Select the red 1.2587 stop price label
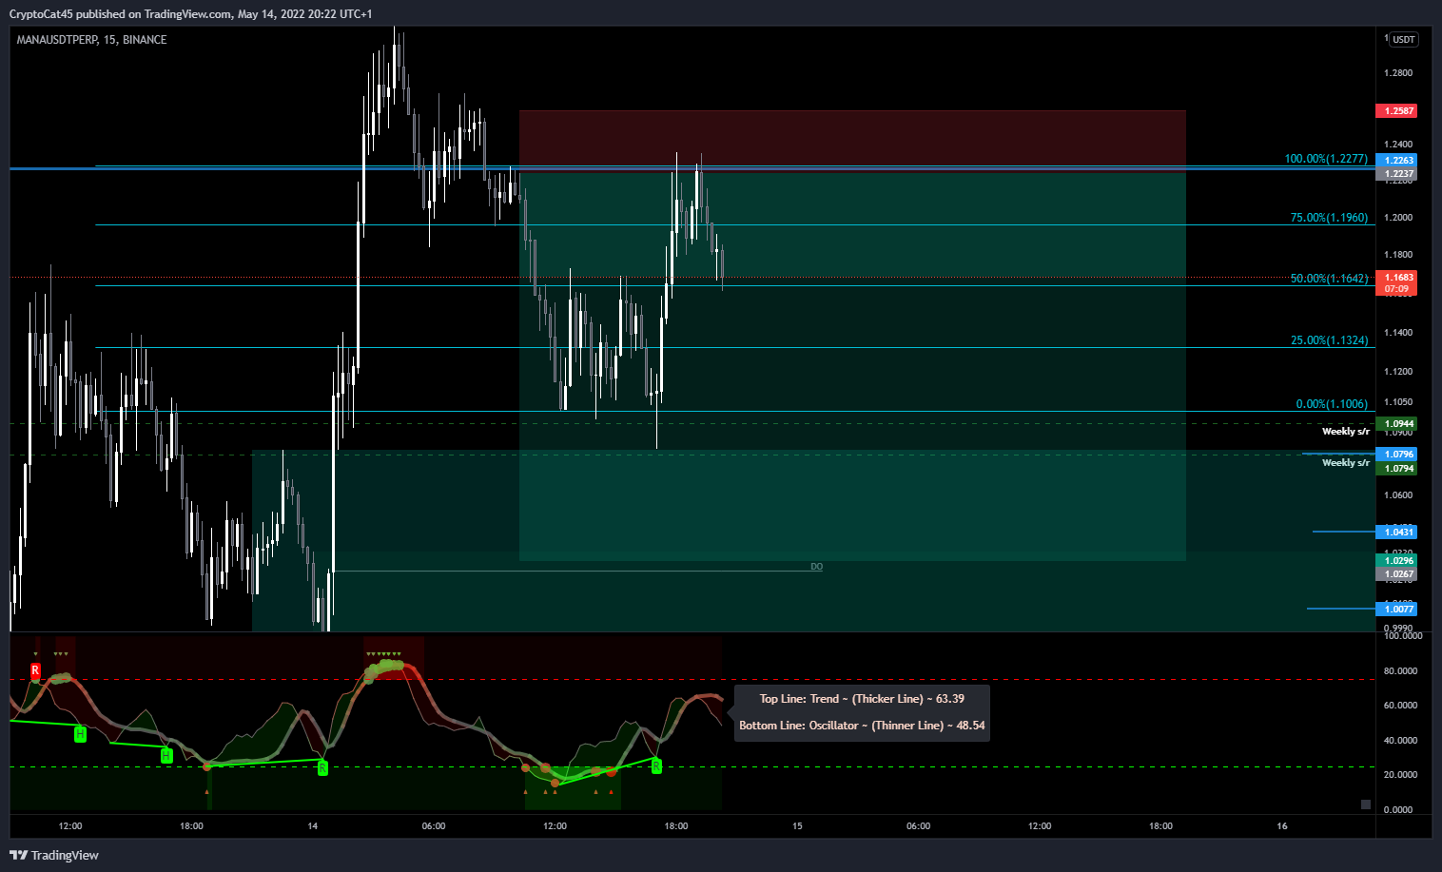Screen dimensions: 1442x872 click(x=1396, y=111)
